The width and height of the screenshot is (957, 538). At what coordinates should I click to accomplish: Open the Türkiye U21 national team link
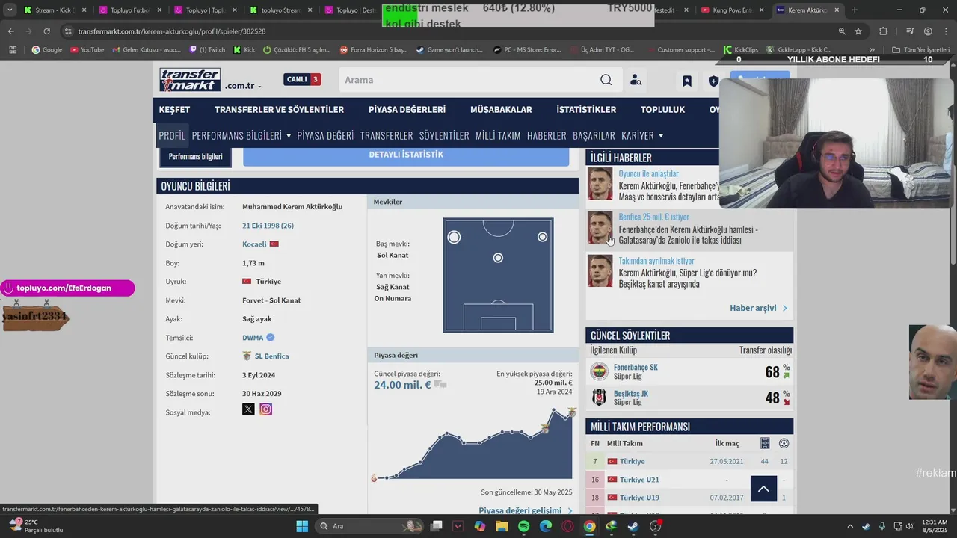pos(639,480)
